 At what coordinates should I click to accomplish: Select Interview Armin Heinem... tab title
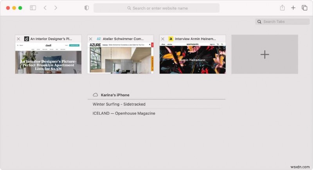coord(195,39)
